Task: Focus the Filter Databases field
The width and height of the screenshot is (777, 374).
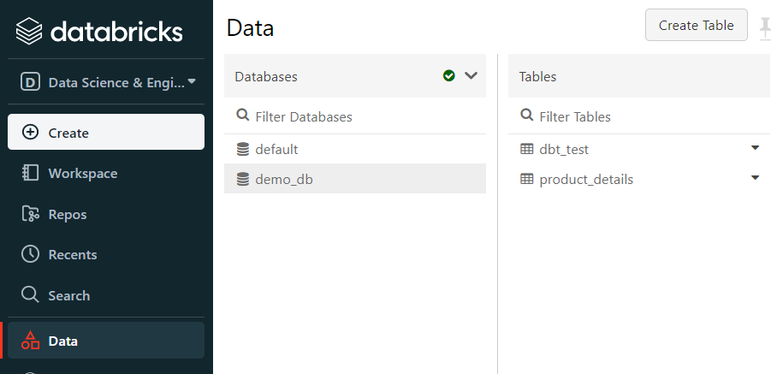Action: click(355, 116)
